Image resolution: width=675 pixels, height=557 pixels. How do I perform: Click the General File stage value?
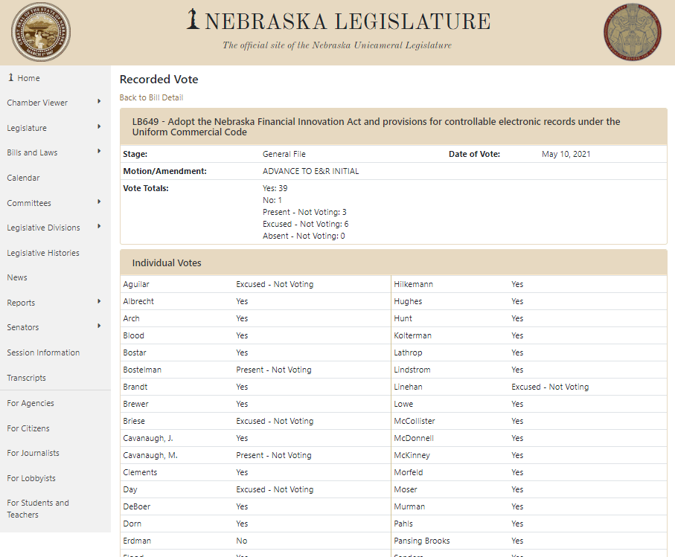pyautogui.click(x=284, y=154)
